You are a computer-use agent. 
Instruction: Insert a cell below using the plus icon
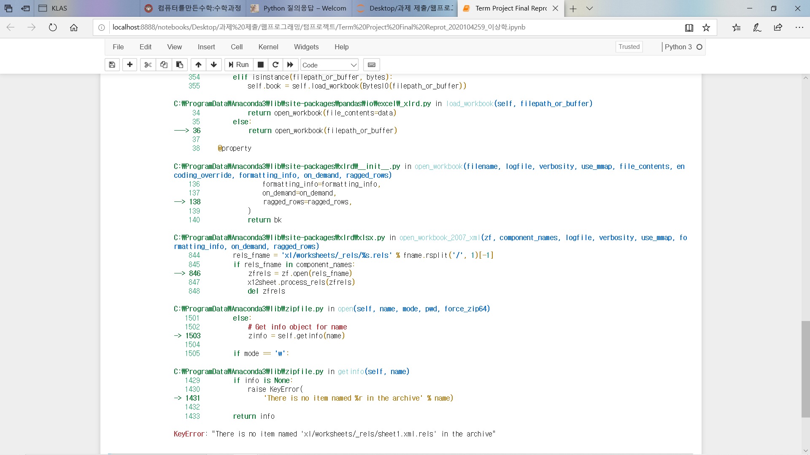tap(130, 64)
